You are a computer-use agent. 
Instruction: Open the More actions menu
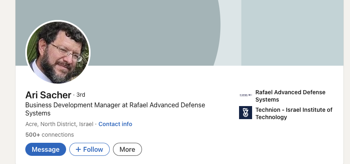click(x=127, y=149)
